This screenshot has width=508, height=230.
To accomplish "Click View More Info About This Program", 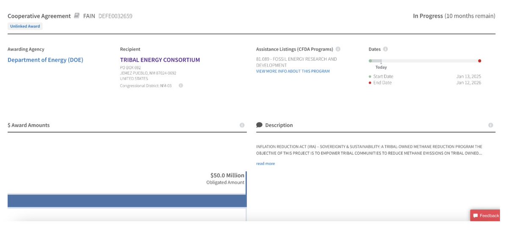I will pos(293,71).
